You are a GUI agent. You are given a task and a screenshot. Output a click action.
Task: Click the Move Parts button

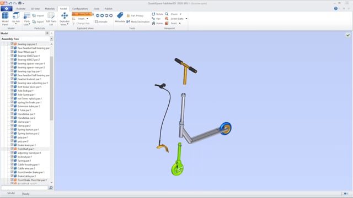click(x=82, y=14)
